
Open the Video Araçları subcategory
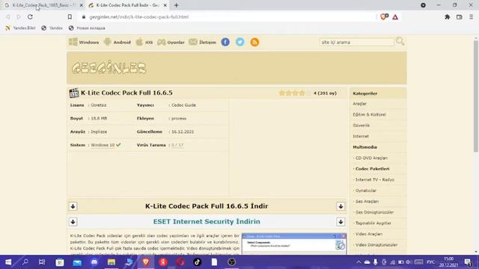coord(369,234)
